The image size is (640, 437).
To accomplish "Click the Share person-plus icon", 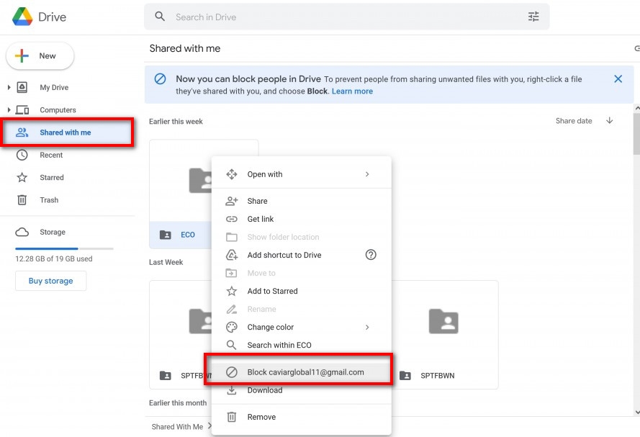I will click(231, 201).
